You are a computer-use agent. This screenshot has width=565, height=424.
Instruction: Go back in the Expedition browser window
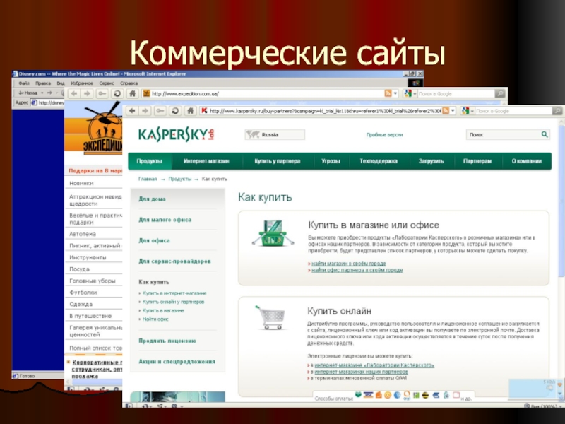click(74, 94)
